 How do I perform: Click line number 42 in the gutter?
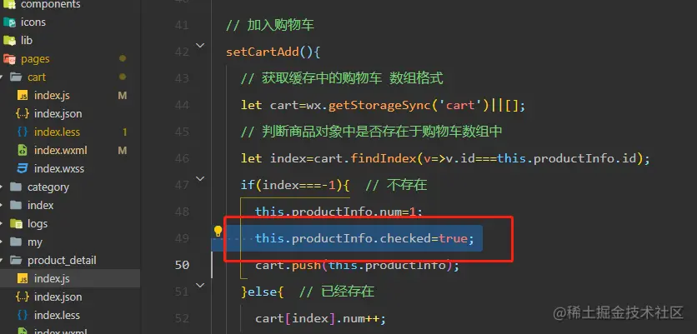tap(182, 52)
